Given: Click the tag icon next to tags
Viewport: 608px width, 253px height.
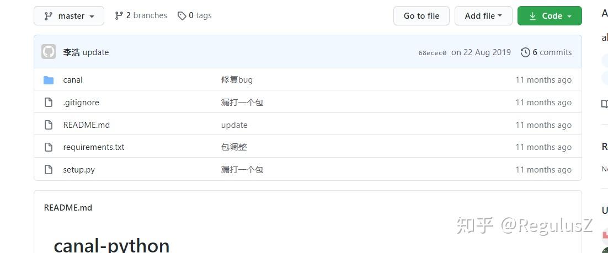Looking at the screenshot, I should tap(182, 16).
